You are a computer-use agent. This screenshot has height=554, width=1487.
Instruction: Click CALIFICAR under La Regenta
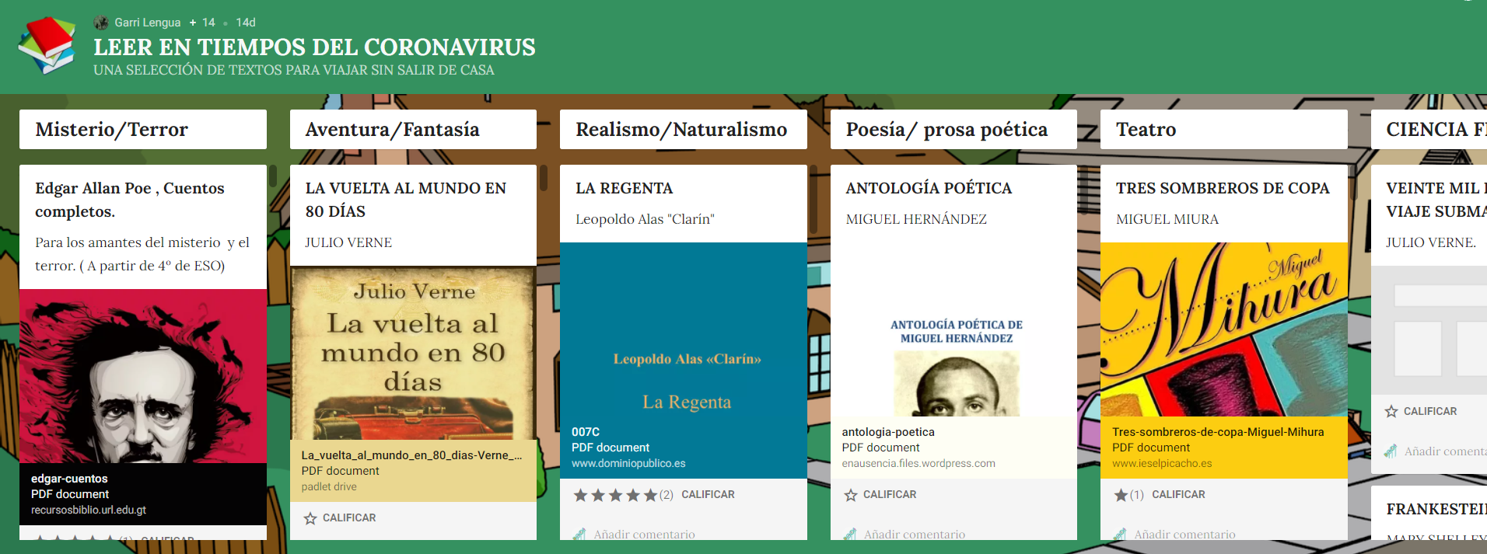[x=708, y=495]
